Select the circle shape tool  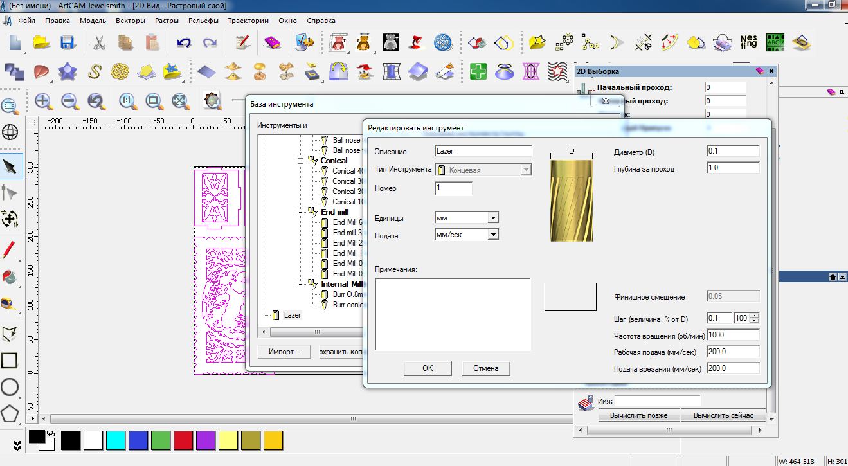pyautogui.click(x=10, y=387)
